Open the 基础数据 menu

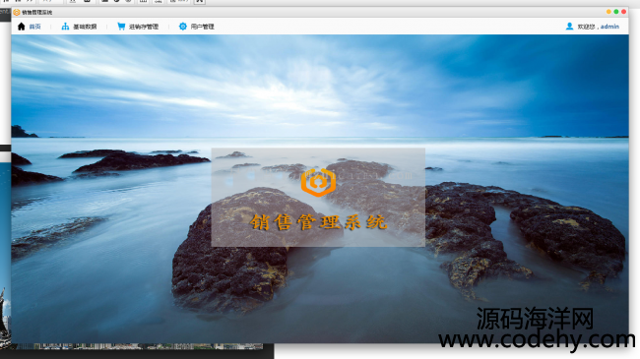85,27
